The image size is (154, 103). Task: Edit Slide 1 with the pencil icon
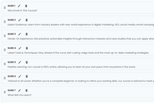point(19,6)
